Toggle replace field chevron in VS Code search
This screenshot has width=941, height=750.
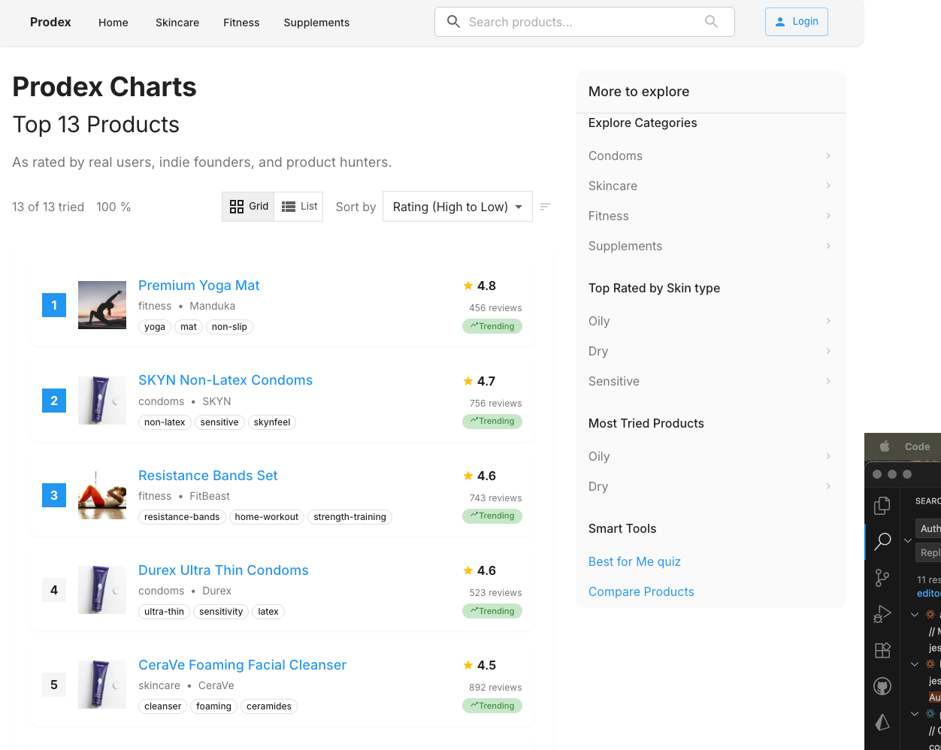(x=908, y=540)
